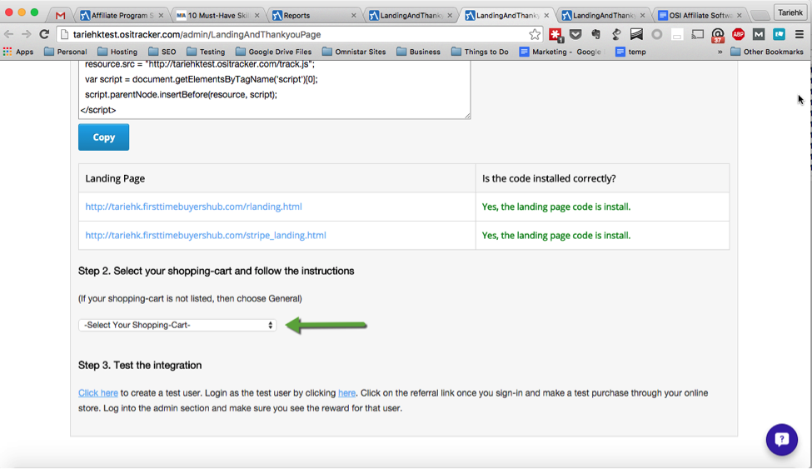Close the Reports tab via its X
Image resolution: width=812 pixels, height=469 pixels.
tap(354, 16)
